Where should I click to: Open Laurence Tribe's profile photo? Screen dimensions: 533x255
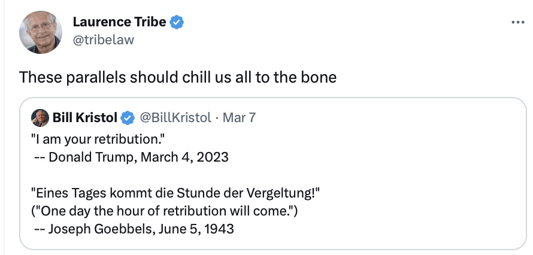click(41, 32)
